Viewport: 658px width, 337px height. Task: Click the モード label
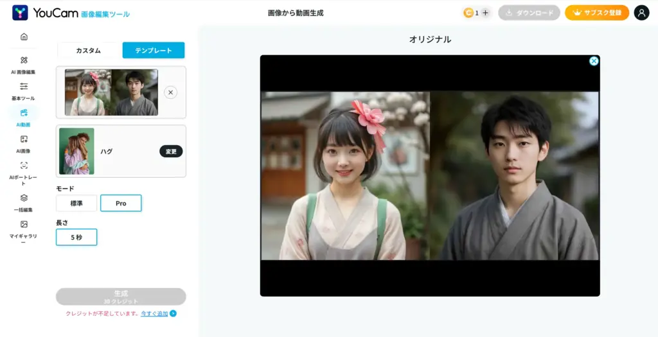[x=65, y=189]
